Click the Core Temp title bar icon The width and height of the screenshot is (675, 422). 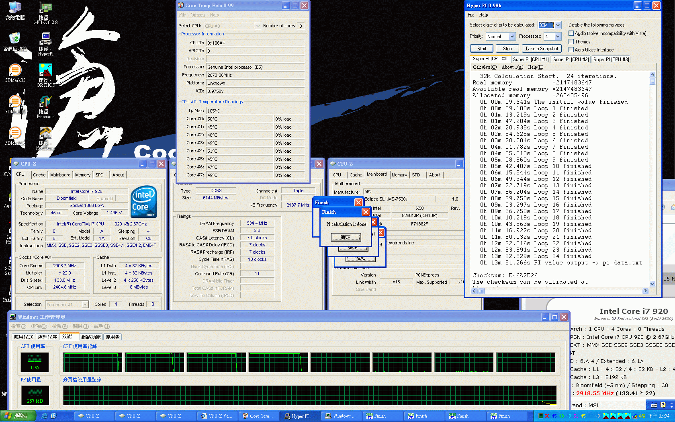coord(180,5)
